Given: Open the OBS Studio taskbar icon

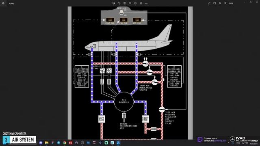Looking at the screenshot, I should (82, 143).
